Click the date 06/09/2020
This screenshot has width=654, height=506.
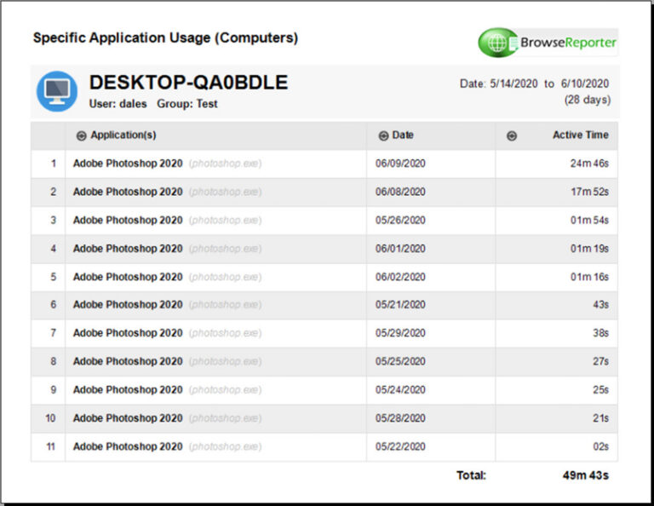[x=400, y=164]
